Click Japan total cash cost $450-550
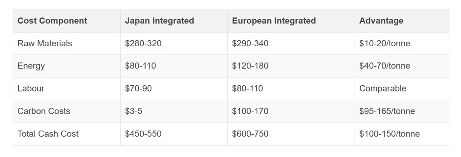This screenshot has height=157, width=461. coord(143,134)
